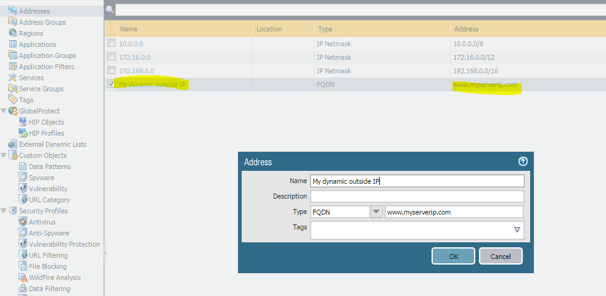606x296 pixels.
Task: Click the Name input field
Action: pyautogui.click(x=417, y=181)
